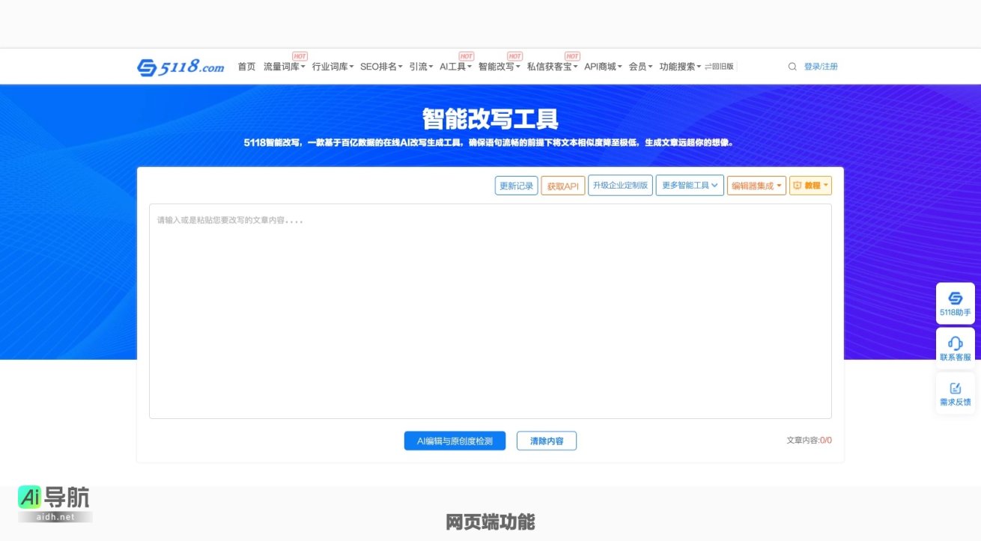Open the 5118助手 assistant panel
981x541 pixels.
click(956, 302)
